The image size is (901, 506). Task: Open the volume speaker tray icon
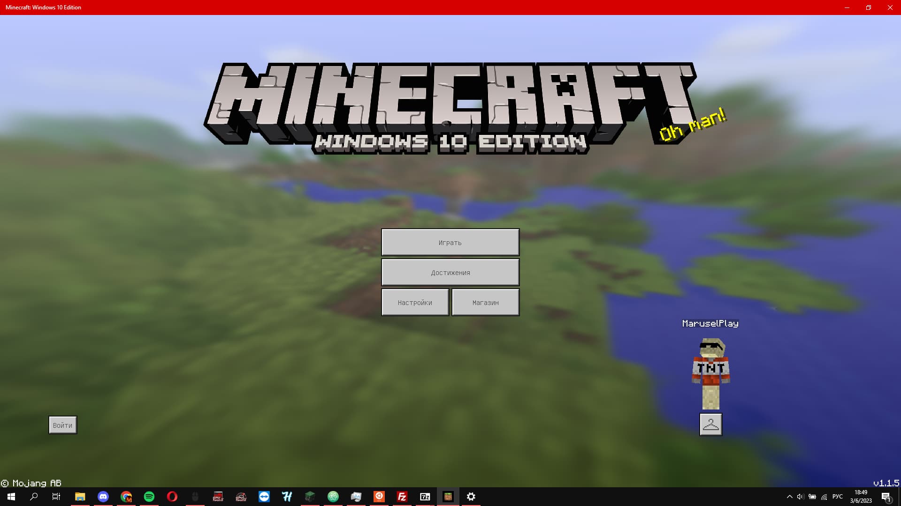click(x=801, y=497)
